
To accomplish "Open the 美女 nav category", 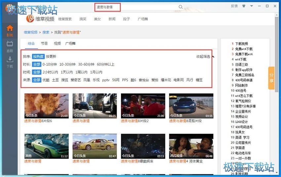I will pos(97,19).
